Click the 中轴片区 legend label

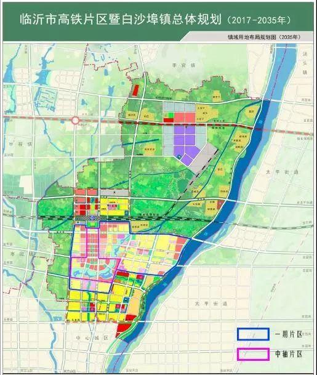tap(289, 354)
